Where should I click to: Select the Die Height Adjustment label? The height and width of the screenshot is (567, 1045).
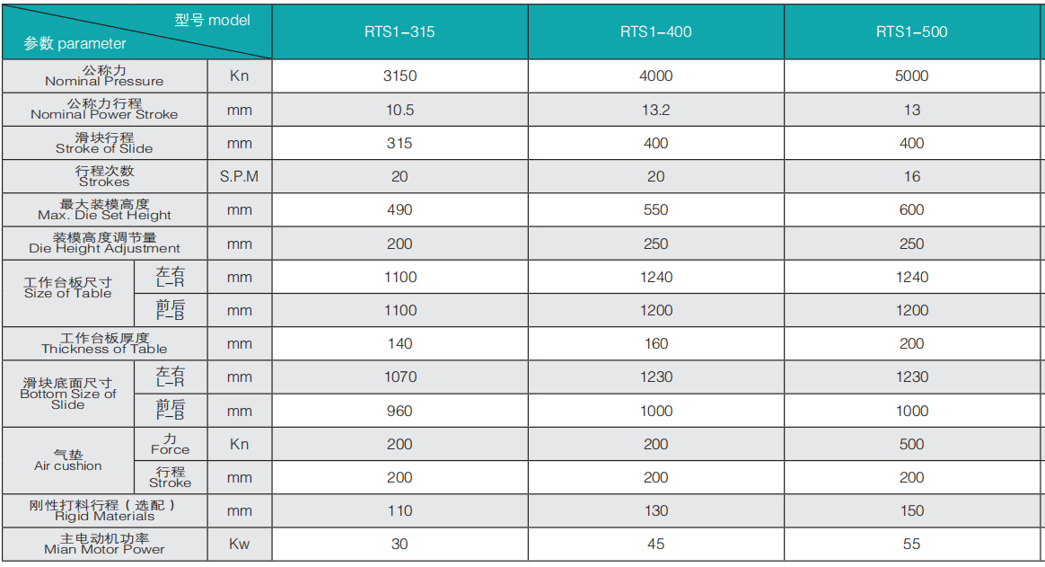105,244
